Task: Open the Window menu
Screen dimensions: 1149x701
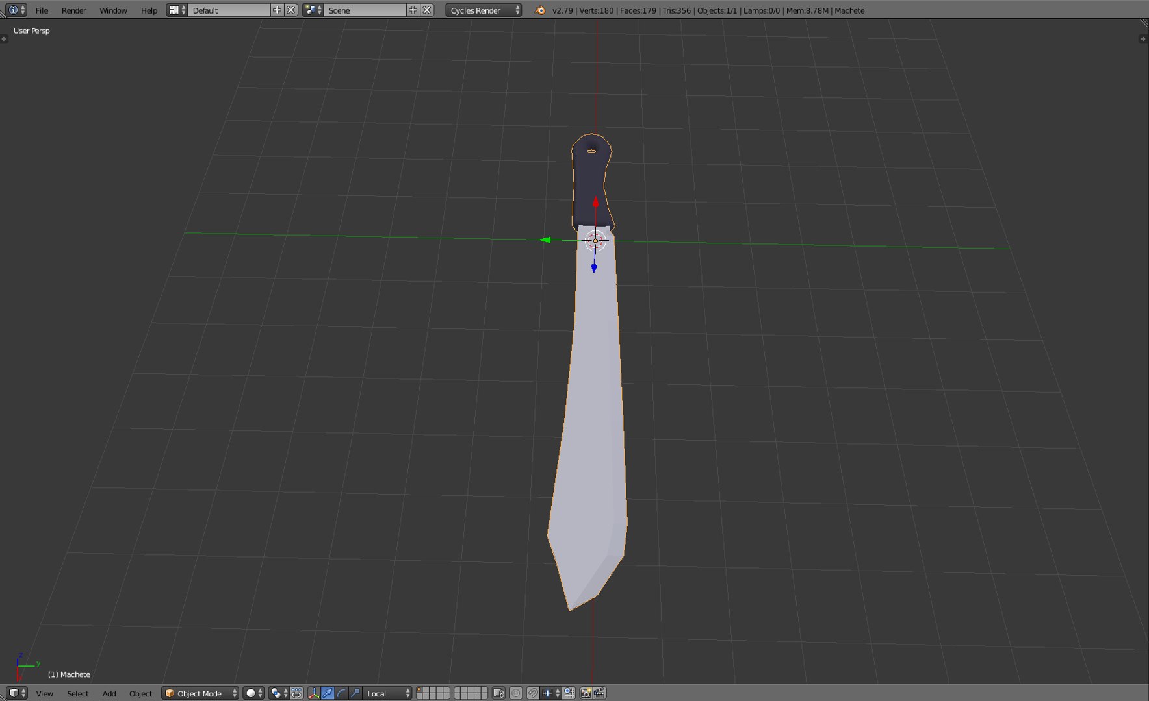Action: tap(113, 10)
